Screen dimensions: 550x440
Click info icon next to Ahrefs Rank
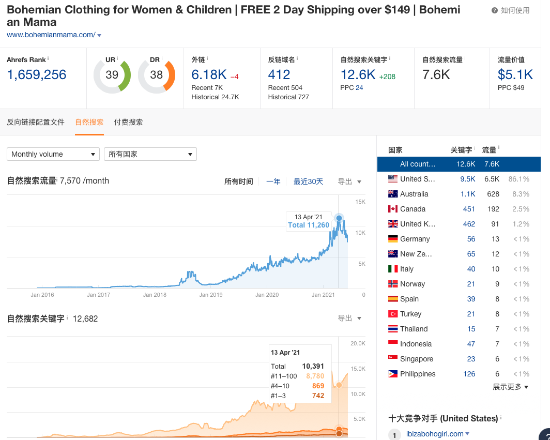pos(48,58)
